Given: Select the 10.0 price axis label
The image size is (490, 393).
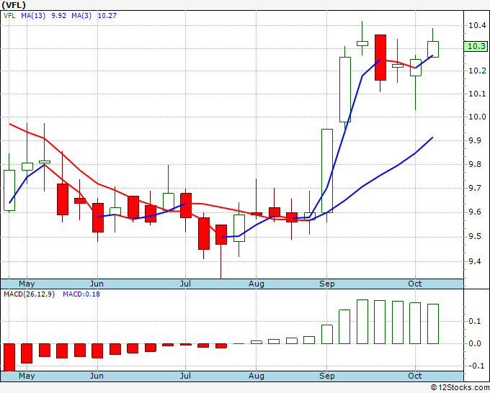Looking at the screenshot, I should pos(477,117).
